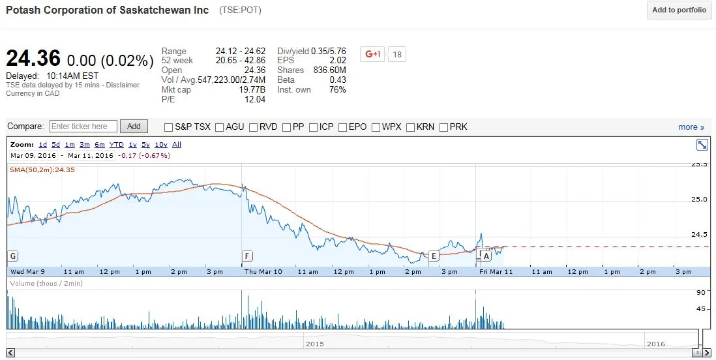Click 2016 on the overview timeline

656,344
